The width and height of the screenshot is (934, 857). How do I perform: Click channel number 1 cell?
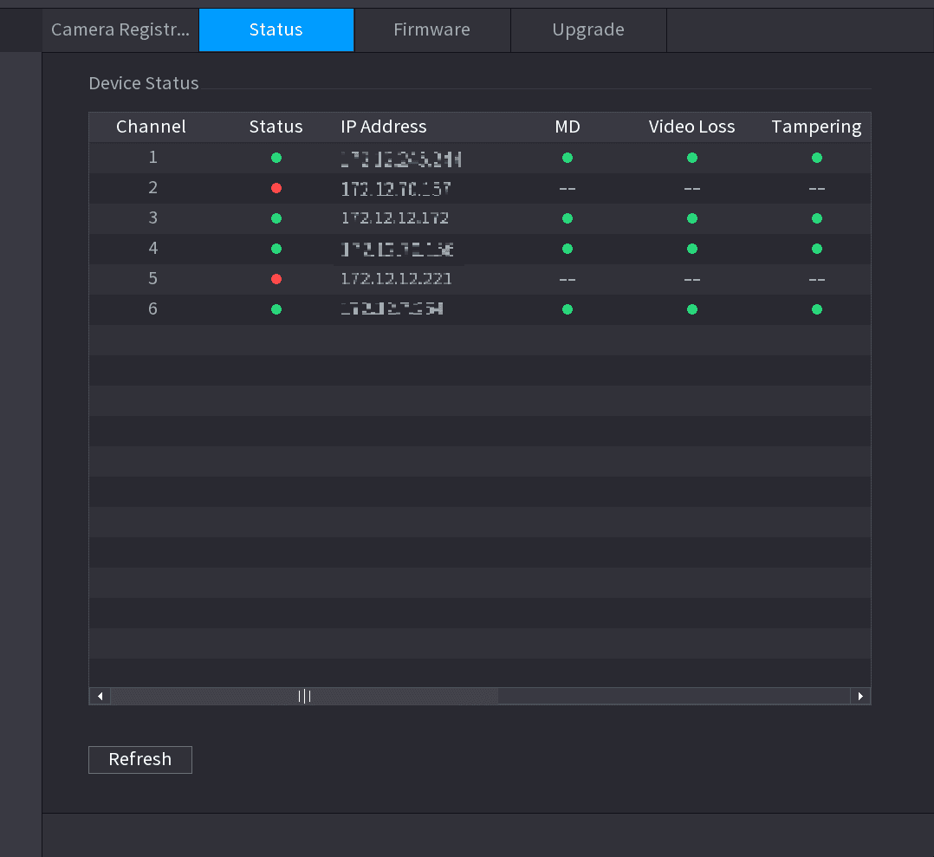153,157
